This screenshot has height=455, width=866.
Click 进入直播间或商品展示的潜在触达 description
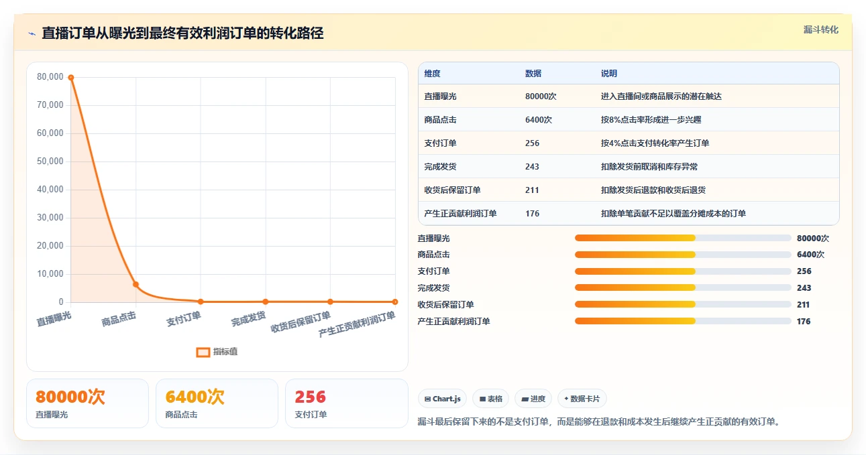(661, 96)
